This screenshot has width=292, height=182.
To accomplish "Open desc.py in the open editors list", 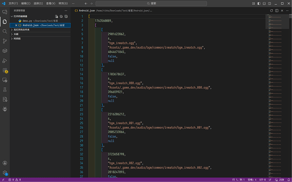I will tap(28, 21).
